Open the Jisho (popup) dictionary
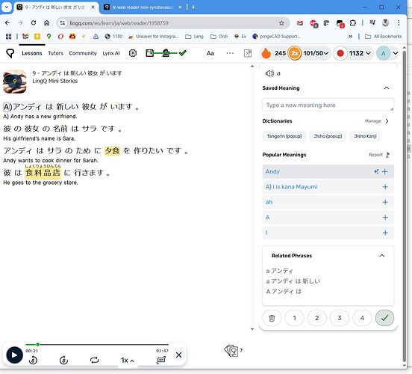Viewport: 412px width, 374px height. click(x=328, y=136)
